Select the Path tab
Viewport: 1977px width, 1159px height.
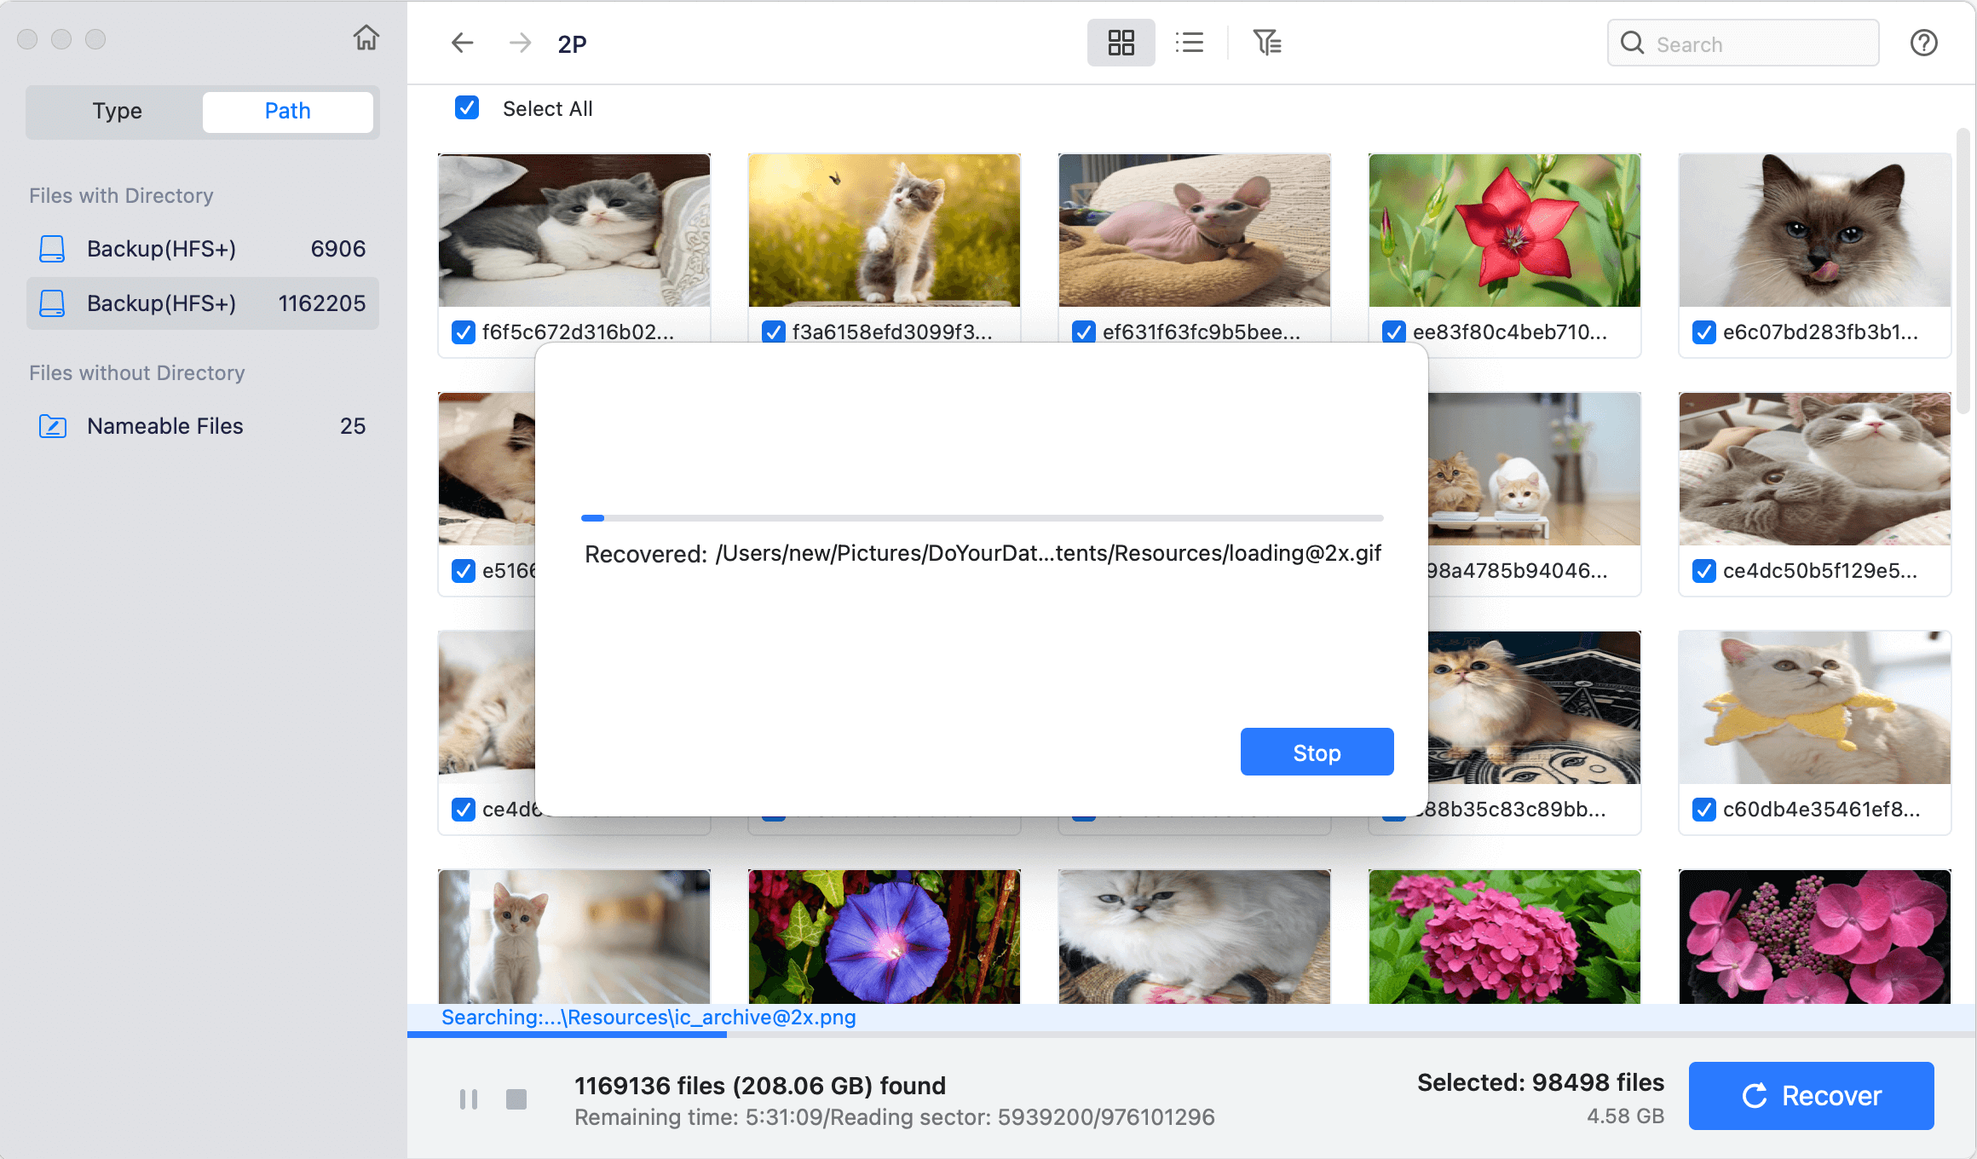(287, 112)
